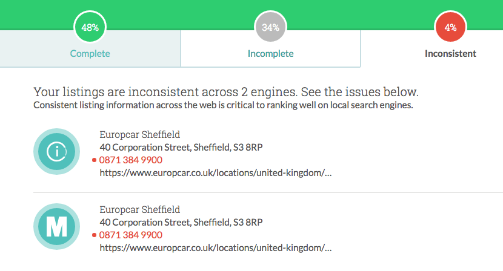Click the green 48% circle badge
This screenshot has width=503, height=271.
point(90,27)
